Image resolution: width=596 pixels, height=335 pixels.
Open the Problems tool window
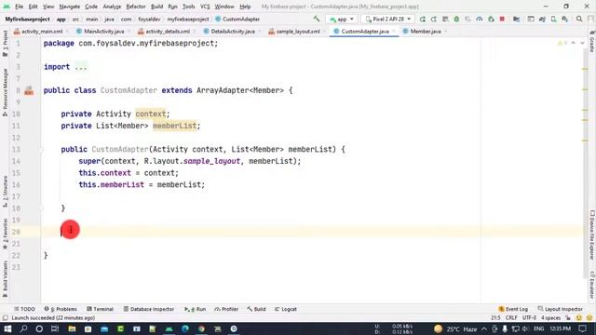(x=61, y=309)
